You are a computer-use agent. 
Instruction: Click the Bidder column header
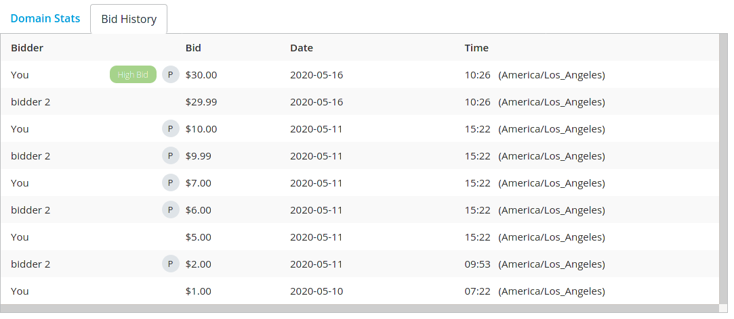pos(27,47)
